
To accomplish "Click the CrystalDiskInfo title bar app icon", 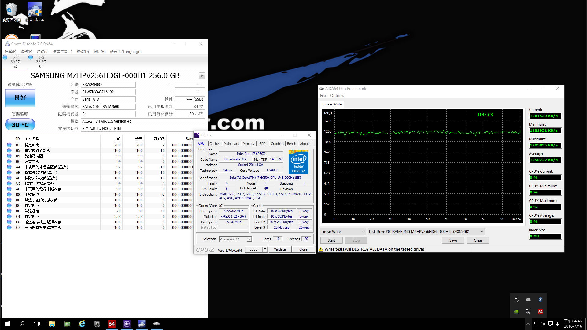I will pyautogui.click(x=7, y=44).
